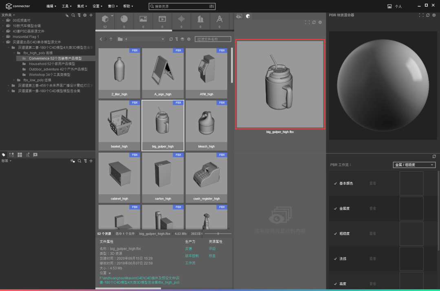Viewport: 440px width, 291px height.
Task: Open the 设置 menu
Action: pos(97,6)
